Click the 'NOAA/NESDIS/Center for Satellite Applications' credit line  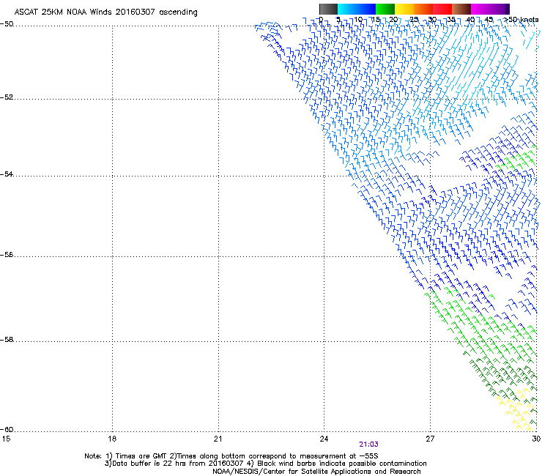pos(316,472)
